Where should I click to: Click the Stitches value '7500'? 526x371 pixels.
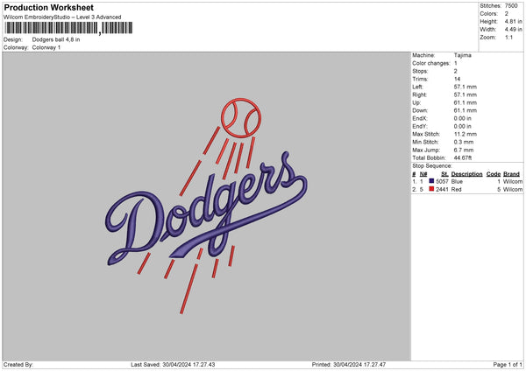[x=511, y=6]
